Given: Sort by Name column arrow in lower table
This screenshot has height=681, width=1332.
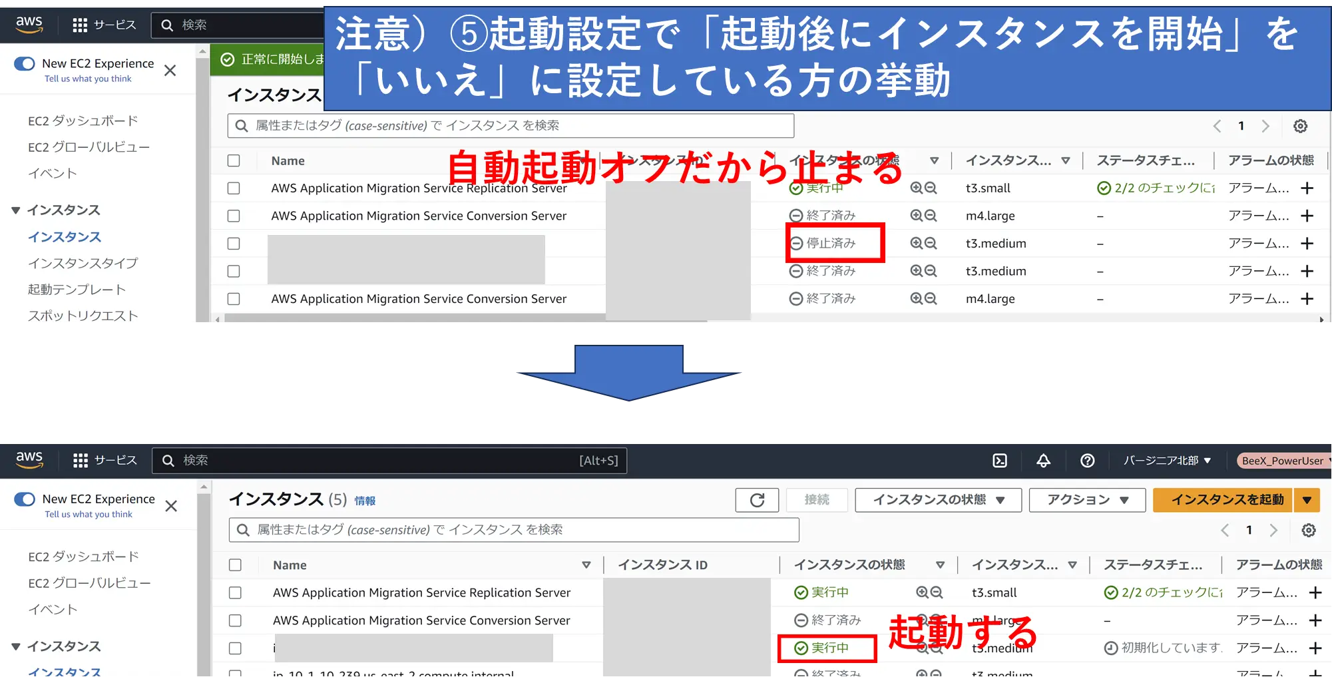Looking at the screenshot, I should coord(586,565).
